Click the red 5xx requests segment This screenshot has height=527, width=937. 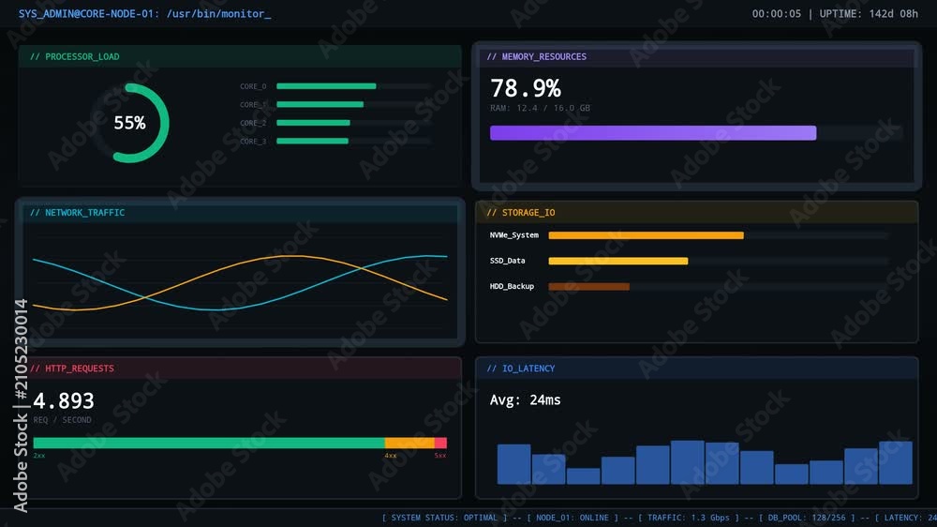440,444
